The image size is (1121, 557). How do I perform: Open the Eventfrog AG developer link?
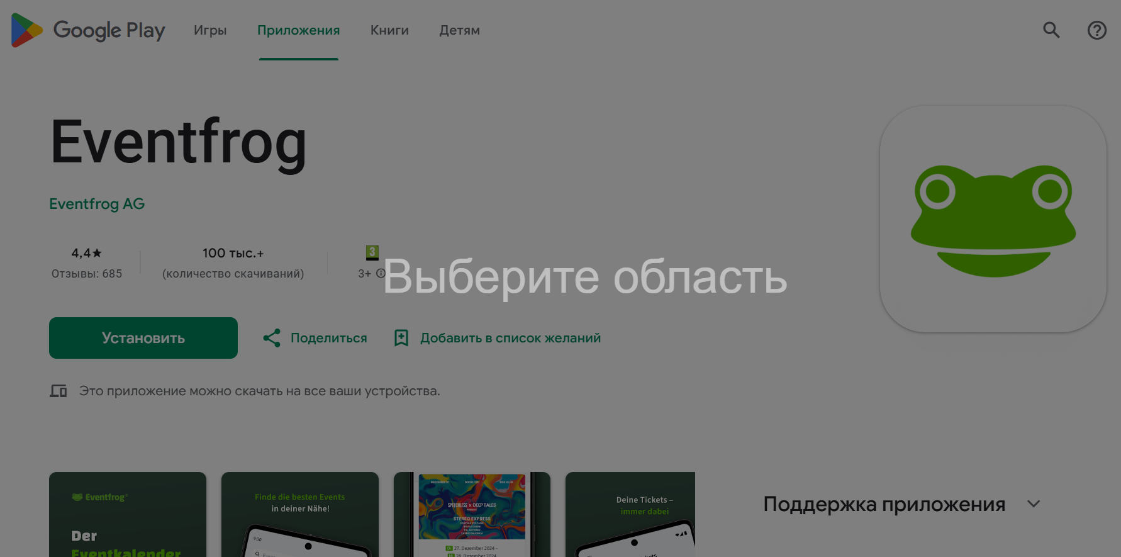click(x=97, y=204)
